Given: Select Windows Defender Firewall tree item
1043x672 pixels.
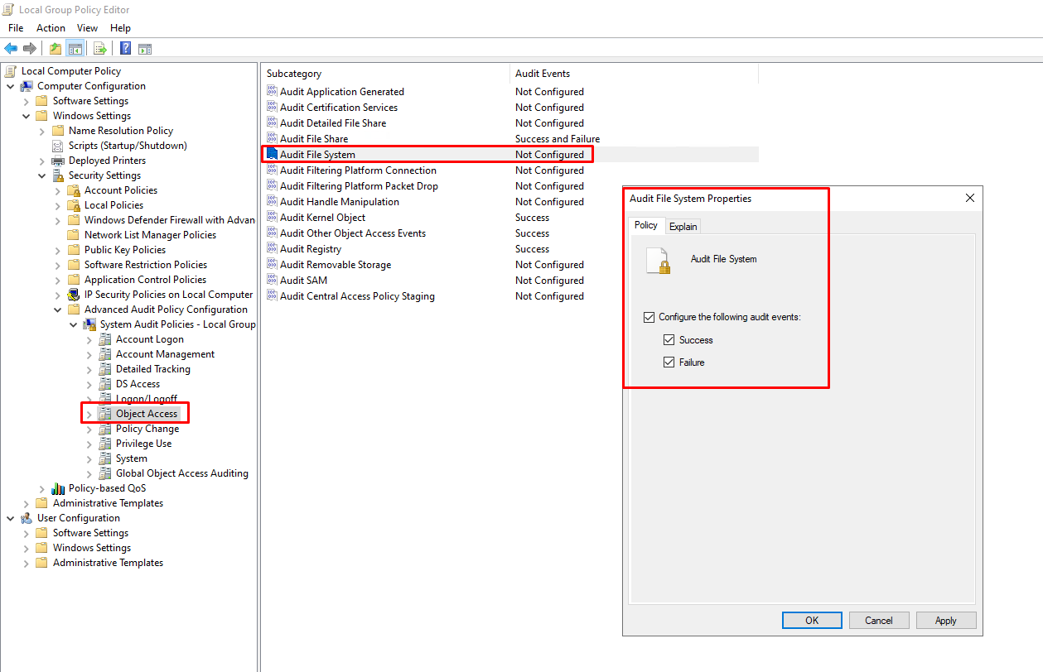Looking at the screenshot, I should click(170, 220).
